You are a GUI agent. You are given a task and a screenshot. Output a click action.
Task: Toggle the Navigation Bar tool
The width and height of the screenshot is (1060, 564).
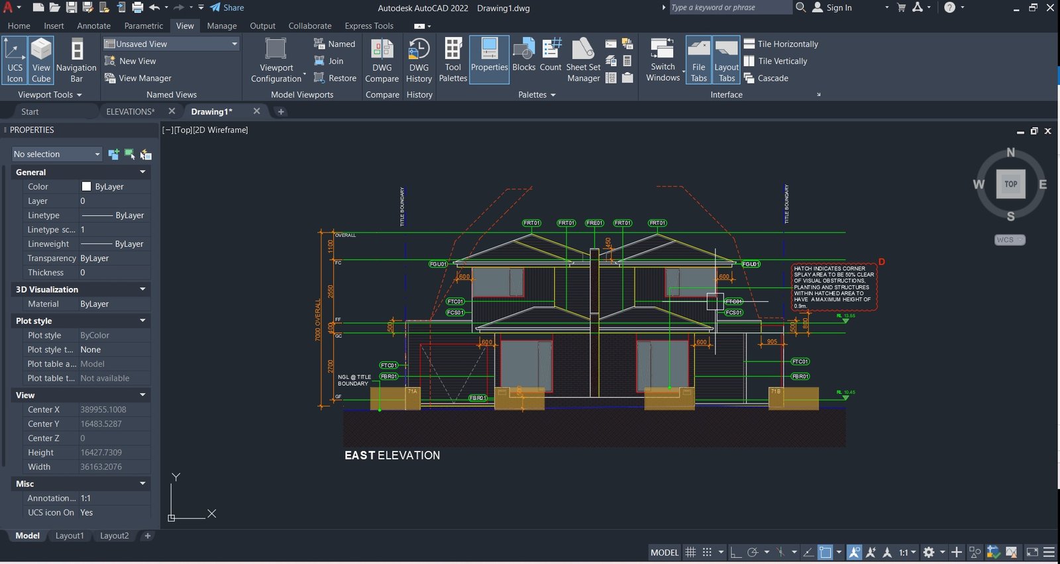point(77,60)
